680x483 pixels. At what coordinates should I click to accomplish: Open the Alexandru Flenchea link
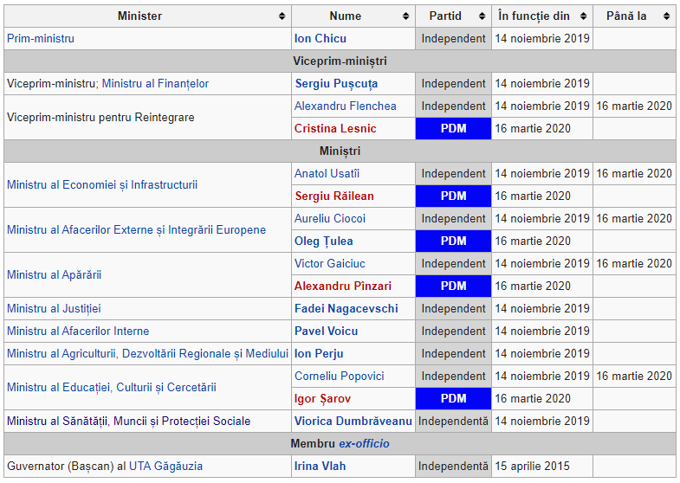(x=345, y=106)
